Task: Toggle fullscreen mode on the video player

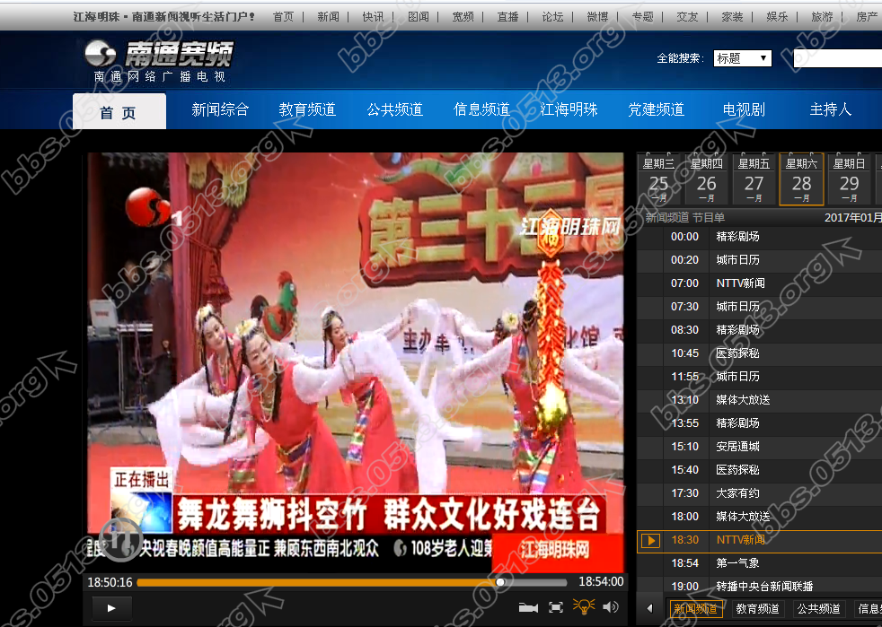Action: coord(556,606)
